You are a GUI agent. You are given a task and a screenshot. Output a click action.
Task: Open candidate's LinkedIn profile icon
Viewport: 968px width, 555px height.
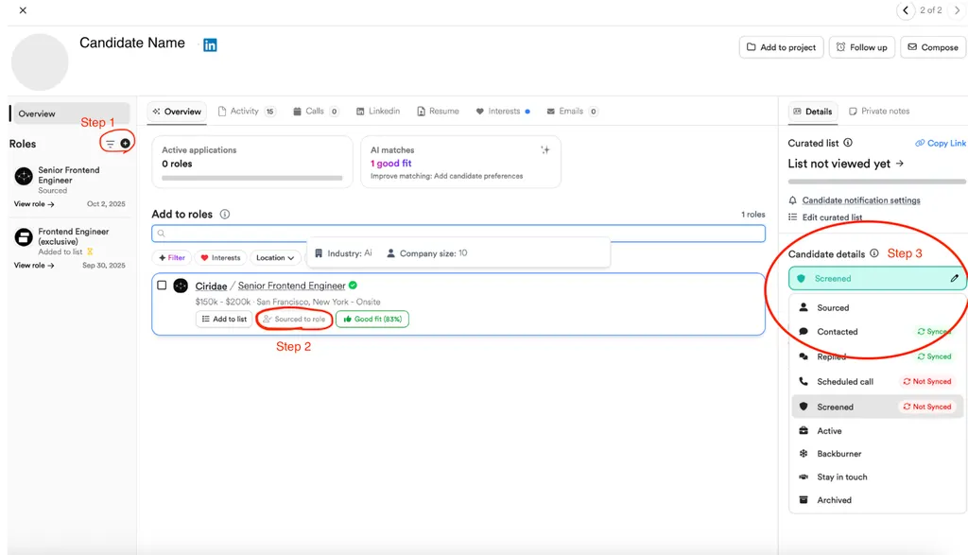click(x=208, y=44)
